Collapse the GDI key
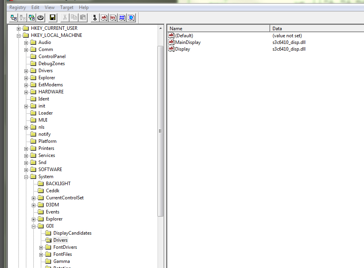 coord(34,226)
